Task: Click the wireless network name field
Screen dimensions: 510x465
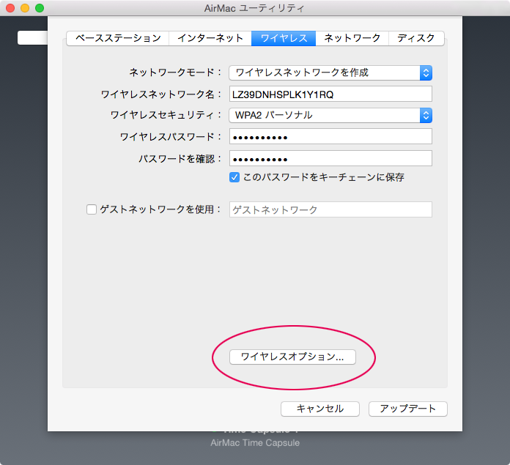Action: tap(330, 94)
